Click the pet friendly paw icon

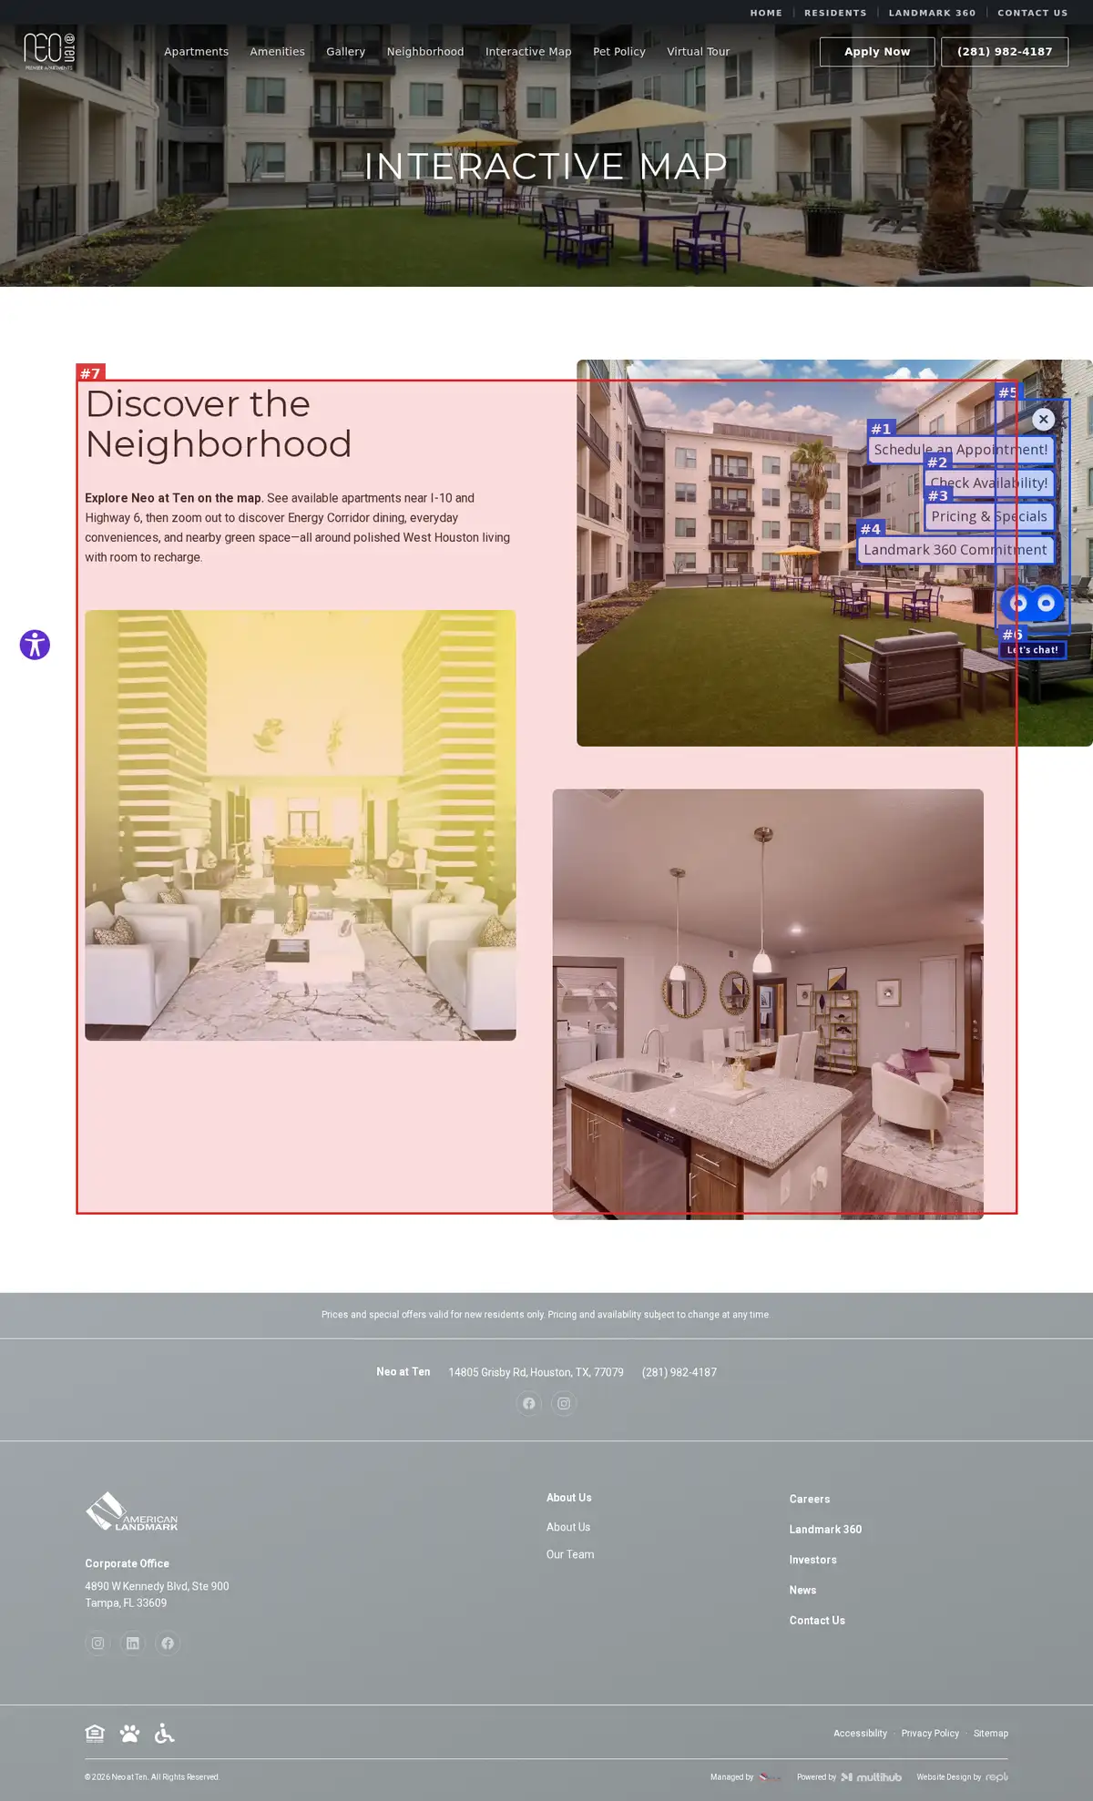pyautogui.click(x=130, y=1733)
